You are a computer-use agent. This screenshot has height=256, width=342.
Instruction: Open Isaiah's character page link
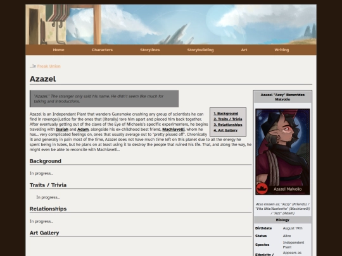tap(62, 130)
